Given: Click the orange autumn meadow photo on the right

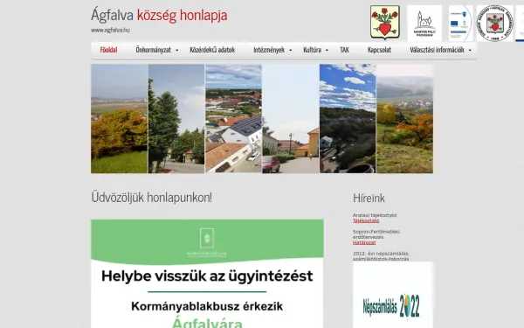Looking at the screenshot, I should [404, 119].
